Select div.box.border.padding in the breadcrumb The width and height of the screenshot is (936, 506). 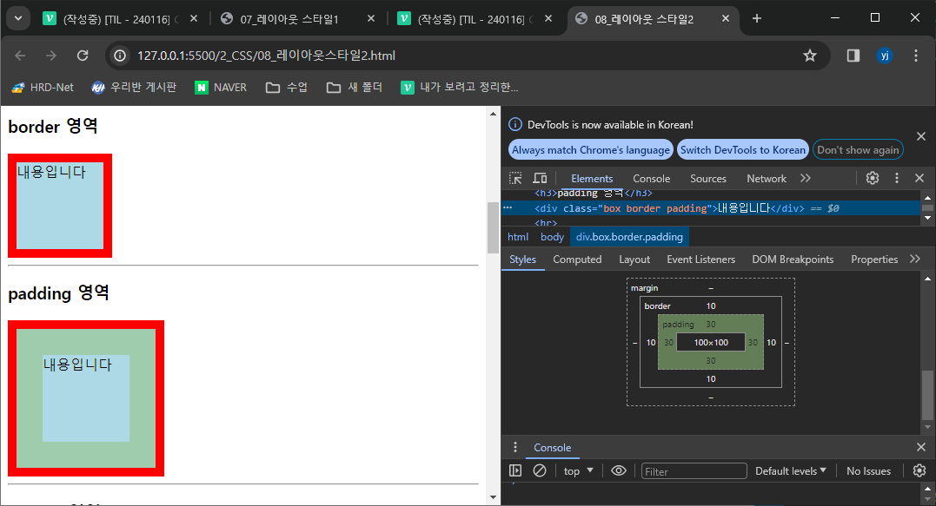coord(629,236)
